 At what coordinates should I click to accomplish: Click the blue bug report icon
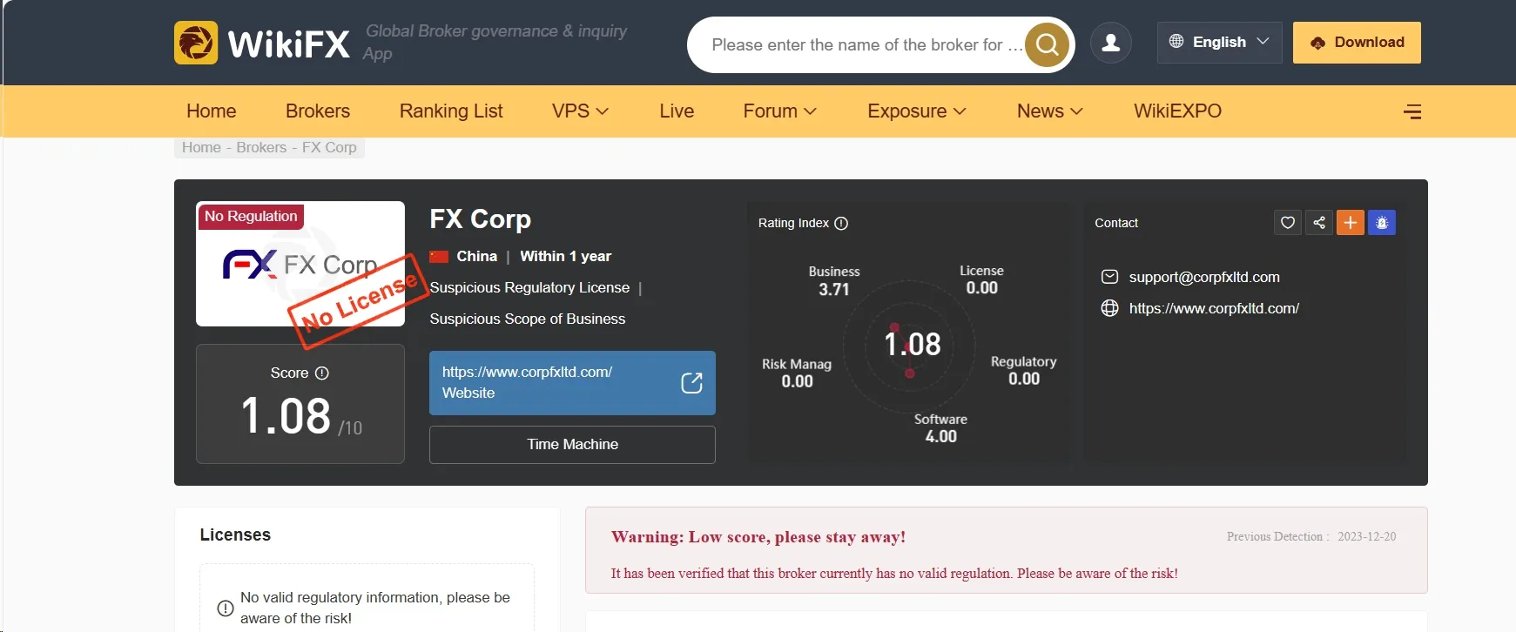(x=1382, y=223)
